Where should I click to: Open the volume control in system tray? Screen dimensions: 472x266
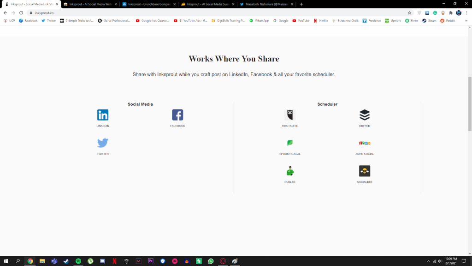click(440, 261)
